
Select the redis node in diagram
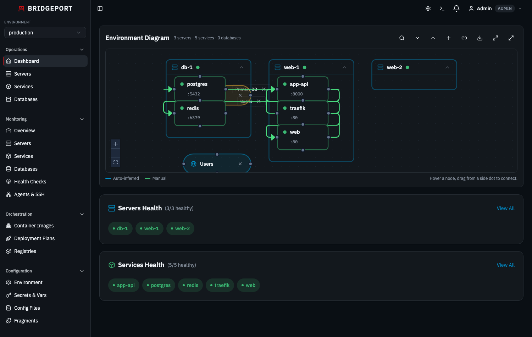click(x=200, y=113)
